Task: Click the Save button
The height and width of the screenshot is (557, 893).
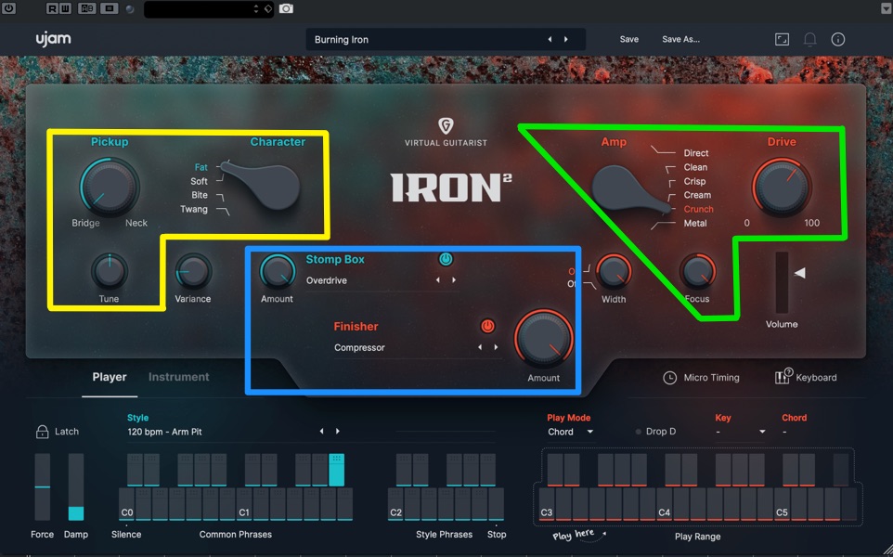Action: coord(628,39)
